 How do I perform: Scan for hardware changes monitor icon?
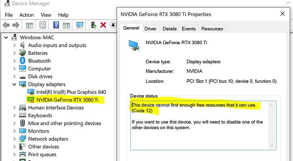coord(80,25)
